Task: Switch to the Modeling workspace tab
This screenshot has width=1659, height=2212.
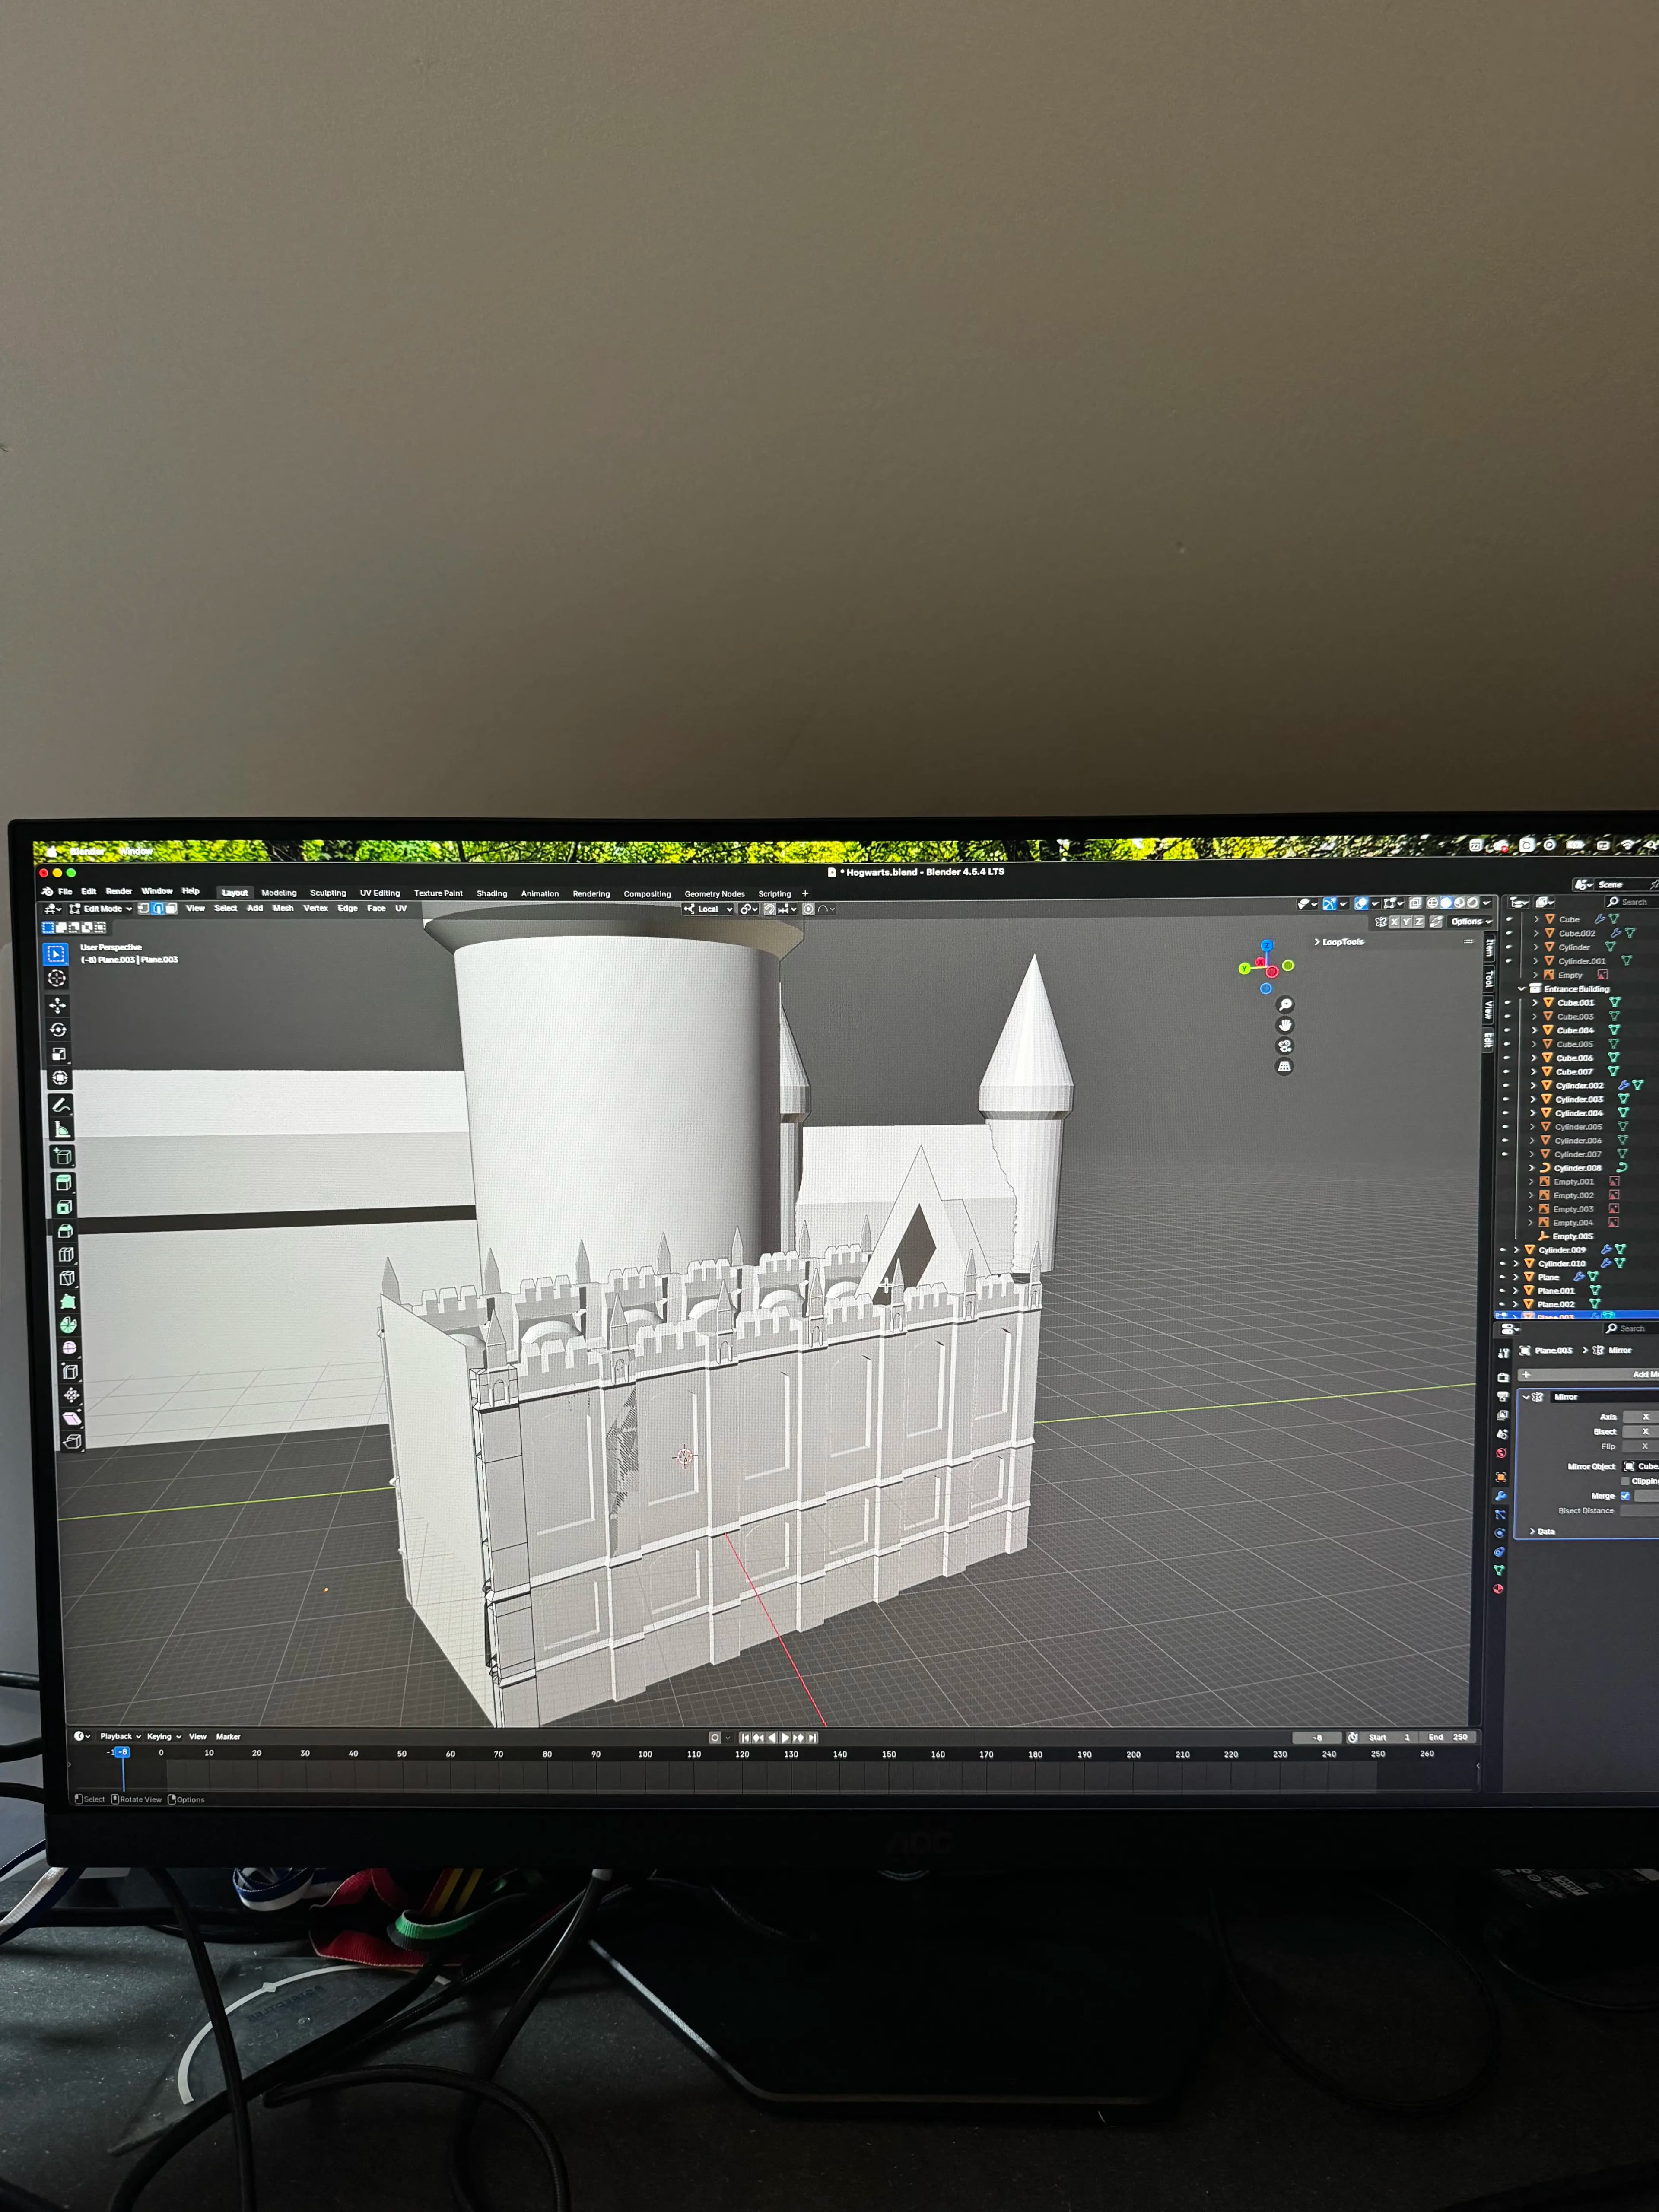Action: coord(279,893)
